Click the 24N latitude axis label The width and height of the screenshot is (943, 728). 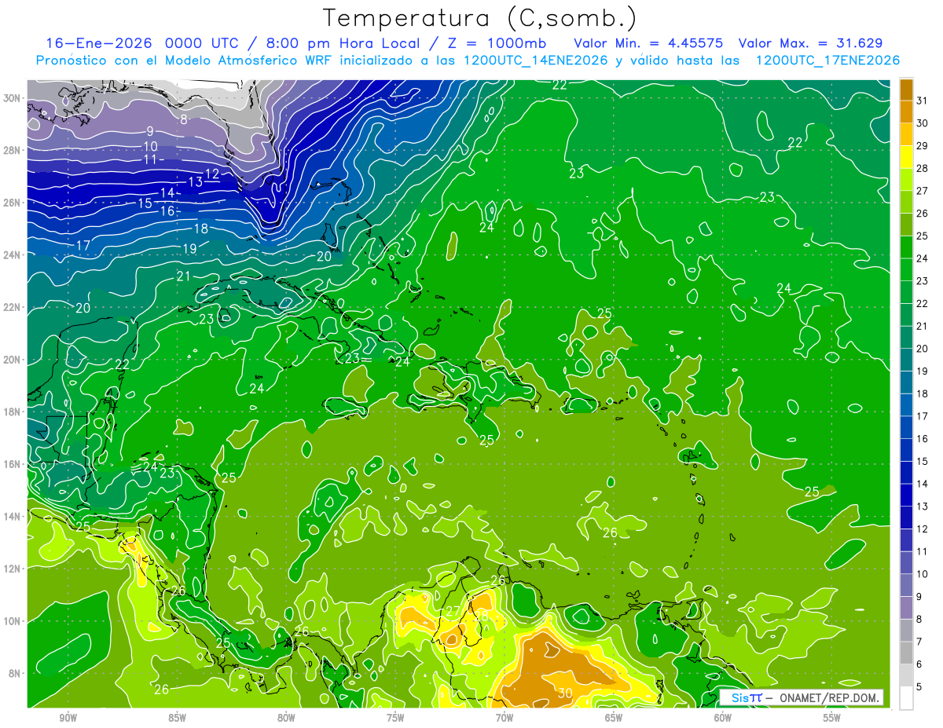pos(13,254)
